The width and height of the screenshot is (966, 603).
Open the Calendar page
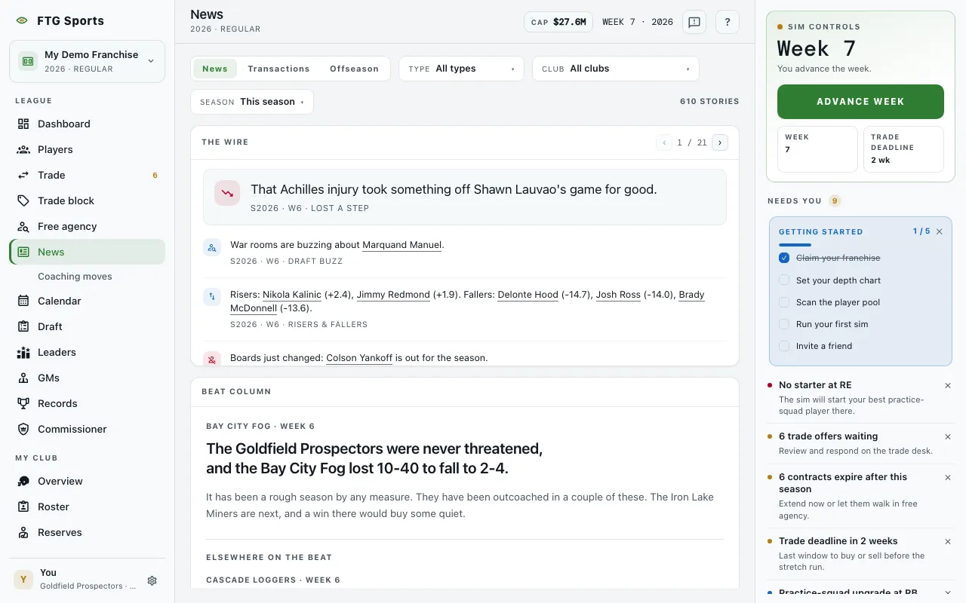[x=87, y=301]
